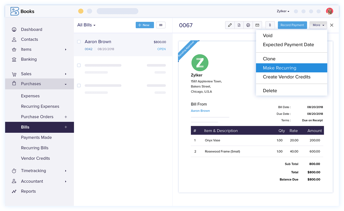
Task: Click the paperclip attachment icon
Action: click(x=270, y=25)
